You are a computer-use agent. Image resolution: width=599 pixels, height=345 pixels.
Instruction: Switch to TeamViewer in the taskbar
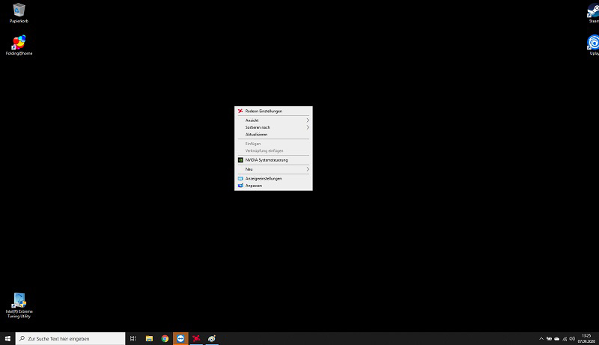pos(180,338)
